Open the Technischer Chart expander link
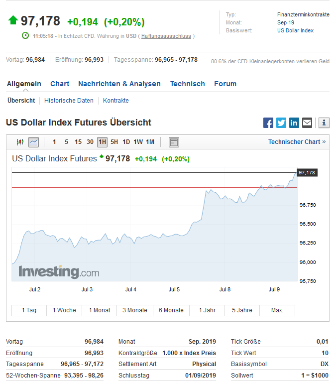 297,142
